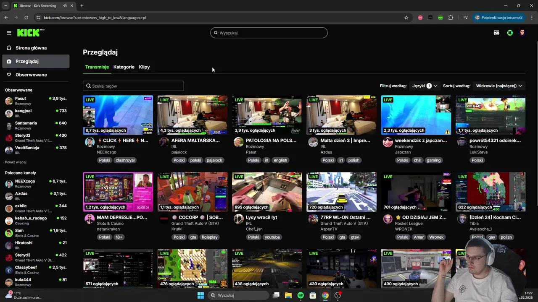Open Hiratoshi recommended channel
Viewport: 538px width, 302px height.
(36, 245)
